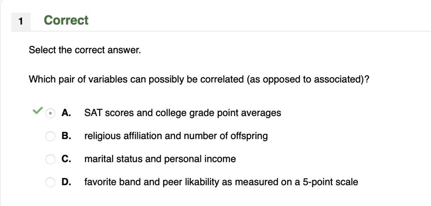This screenshot has width=431, height=206.
Task: Select radio button for option B
Action: pyautogui.click(x=50, y=136)
